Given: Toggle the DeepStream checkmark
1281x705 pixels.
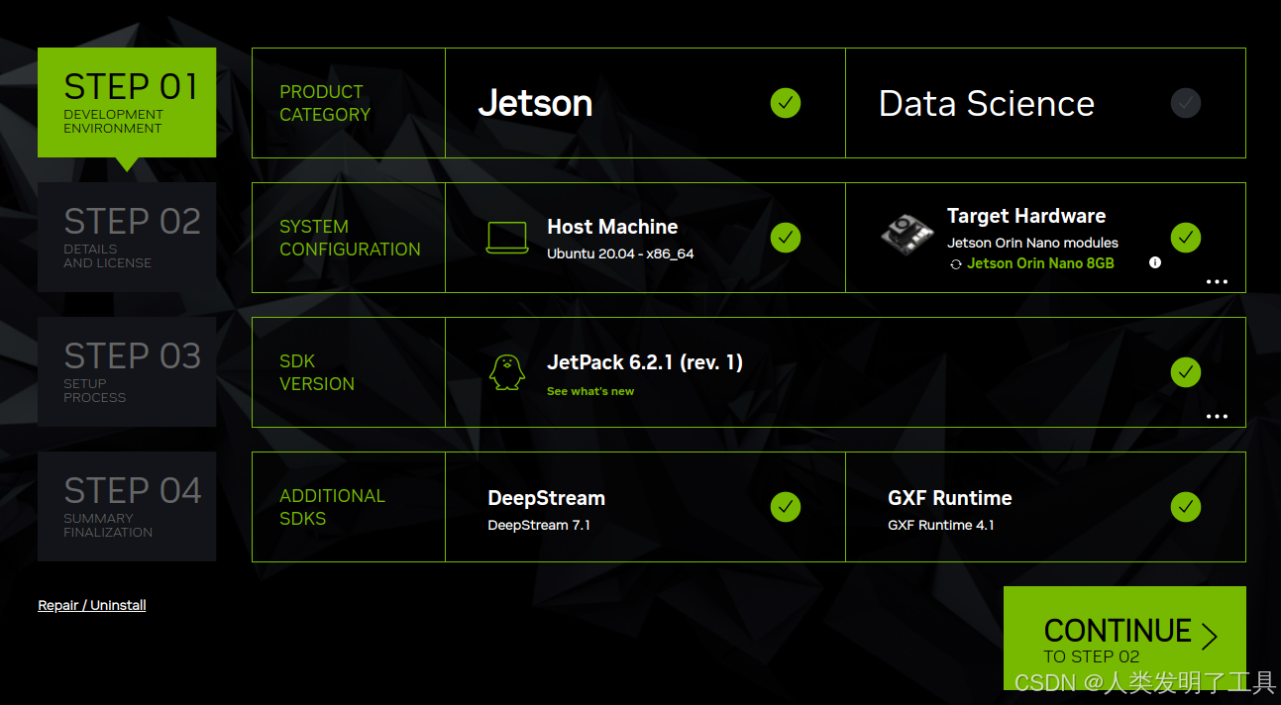Looking at the screenshot, I should (x=786, y=507).
